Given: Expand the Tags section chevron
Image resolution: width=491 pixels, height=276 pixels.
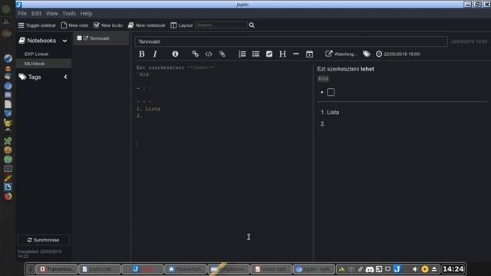Looking at the screenshot, I should click(x=65, y=77).
